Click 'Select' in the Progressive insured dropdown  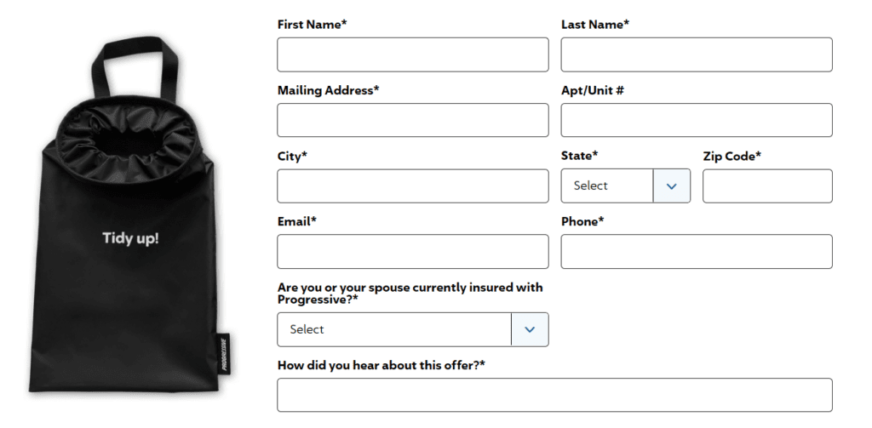click(307, 329)
